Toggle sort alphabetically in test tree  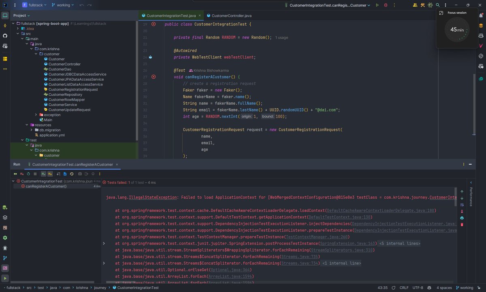click(x=59, y=174)
